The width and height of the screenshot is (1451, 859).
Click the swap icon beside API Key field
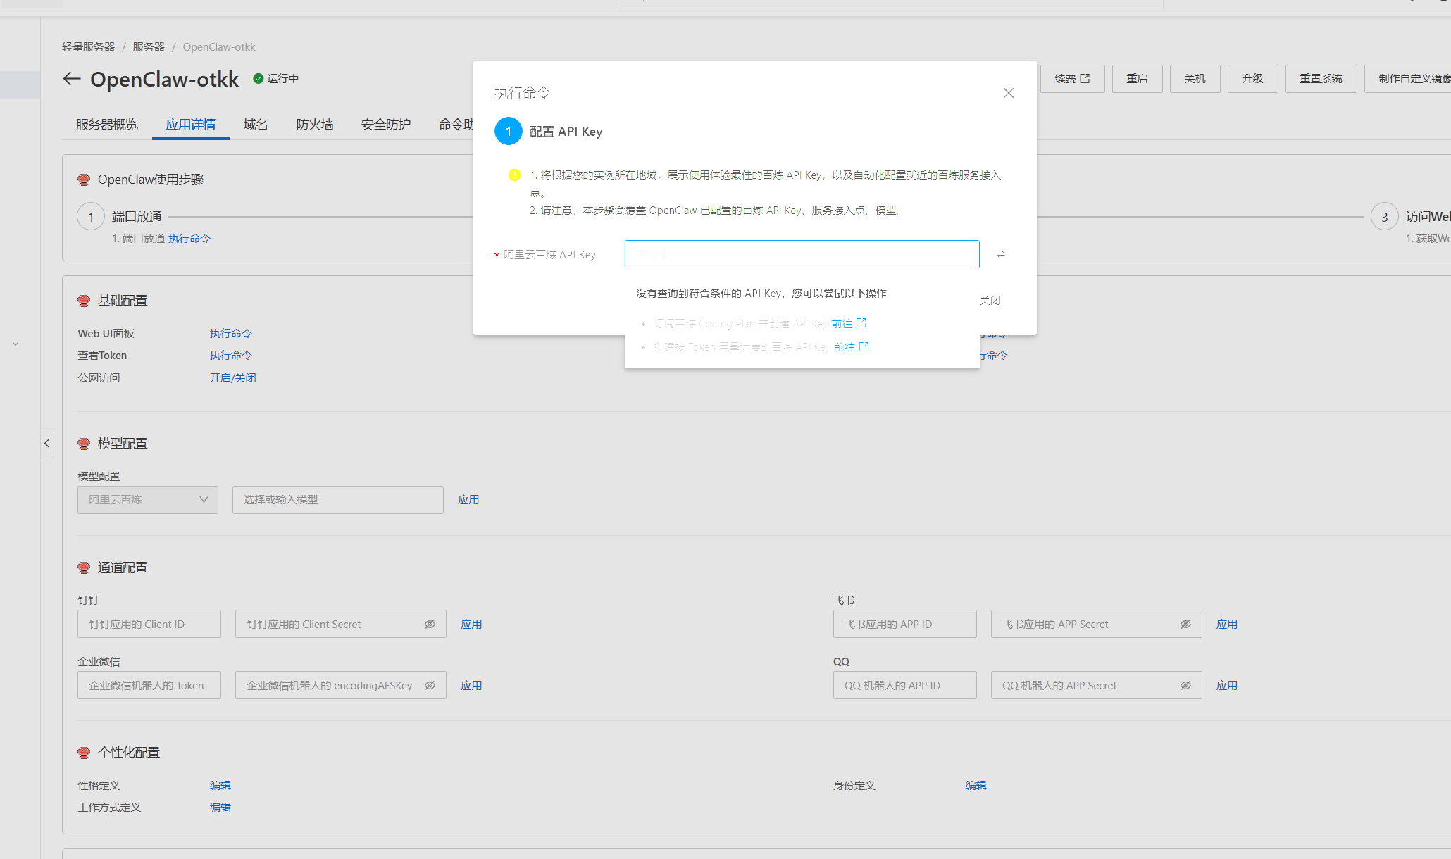pos(1000,254)
